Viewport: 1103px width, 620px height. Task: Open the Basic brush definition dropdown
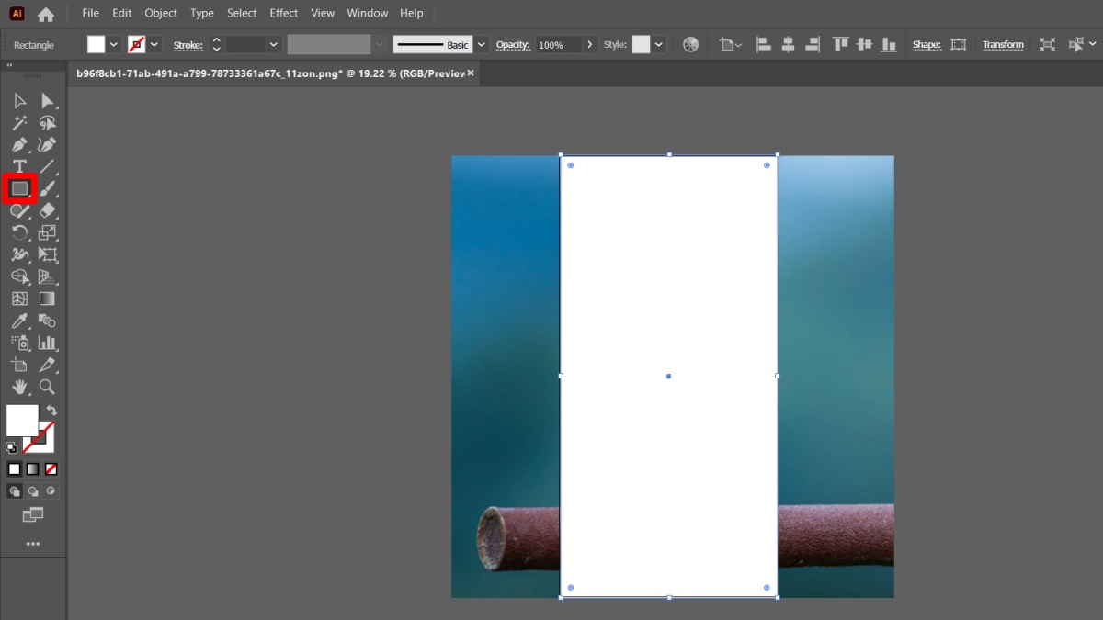pos(479,44)
